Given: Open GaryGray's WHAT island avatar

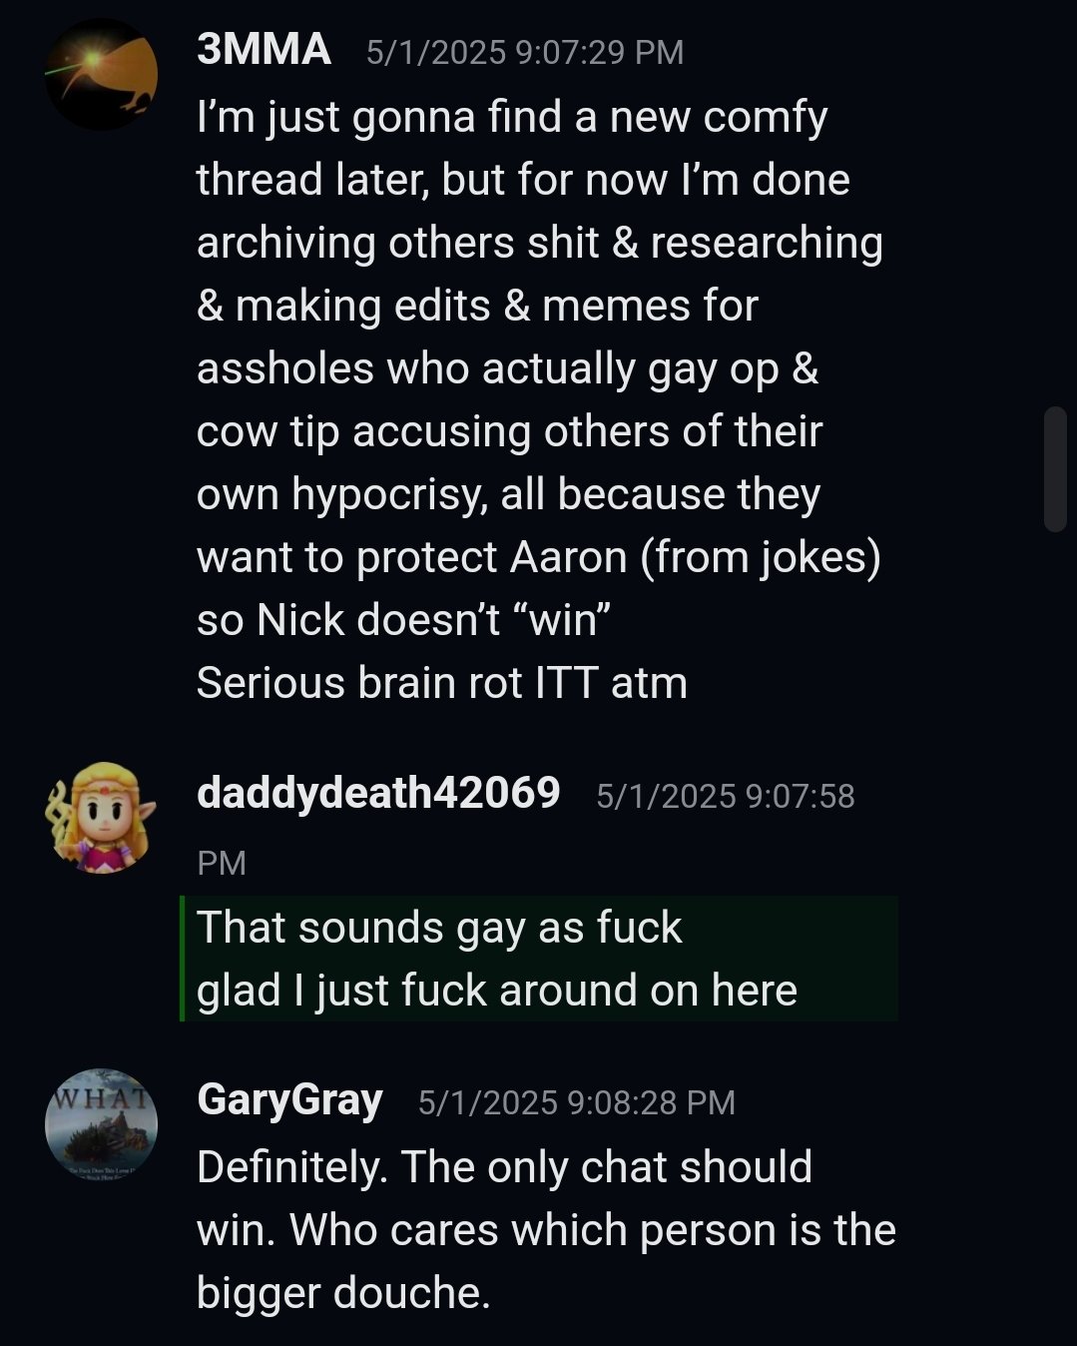Looking at the screenshot, I should [101, 1124].
